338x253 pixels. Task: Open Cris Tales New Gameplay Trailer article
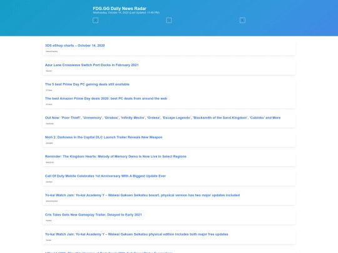pyautogui.click(x=93, y=215)
